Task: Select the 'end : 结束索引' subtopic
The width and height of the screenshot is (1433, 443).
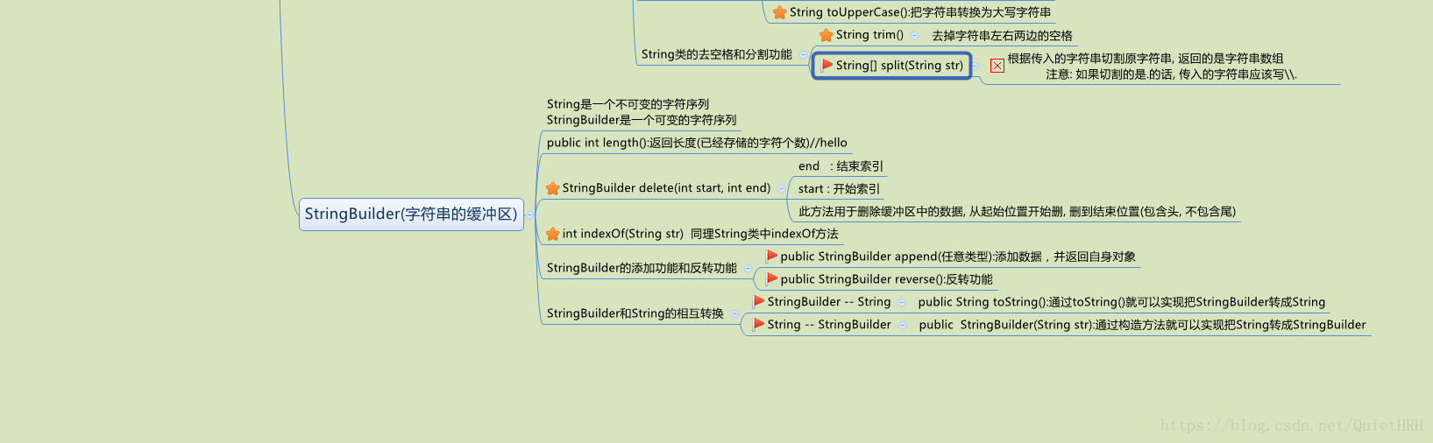Action: point(841,166)
